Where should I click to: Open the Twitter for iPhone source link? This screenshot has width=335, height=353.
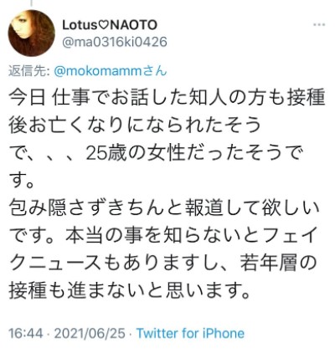pyautogui.click(x=190, y=334)
